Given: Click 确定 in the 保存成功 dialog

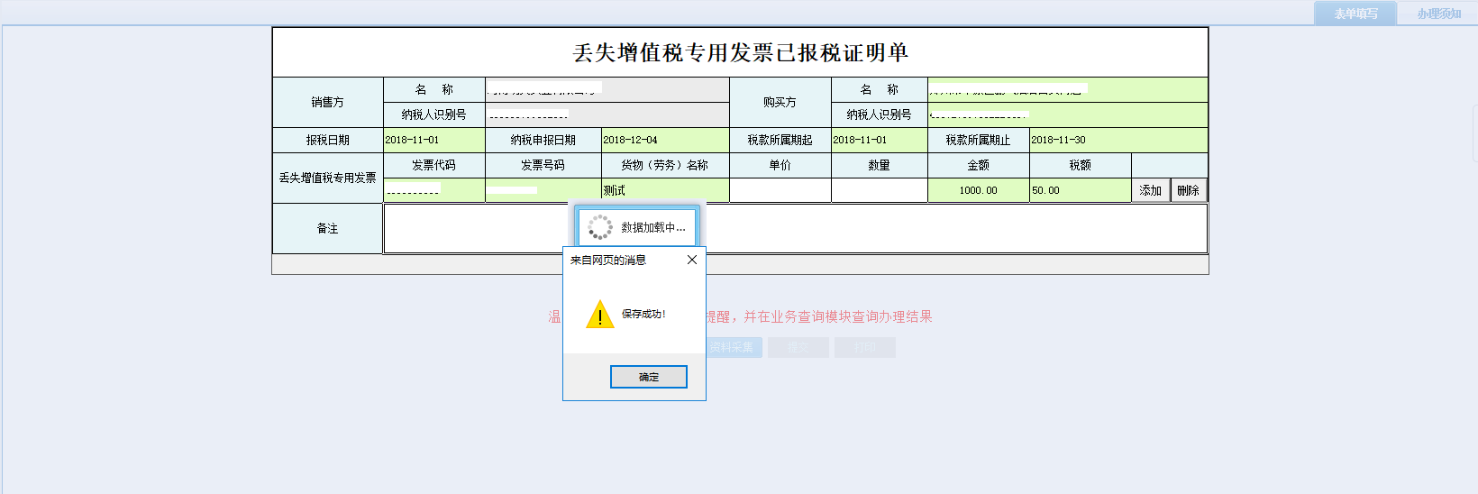Looking at the screenshot, I should point(648,377).
